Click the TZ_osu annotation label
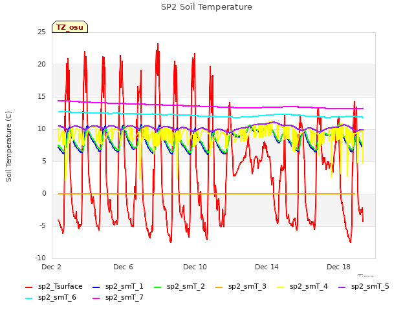The image size is (414, 310). coord(70,27)
